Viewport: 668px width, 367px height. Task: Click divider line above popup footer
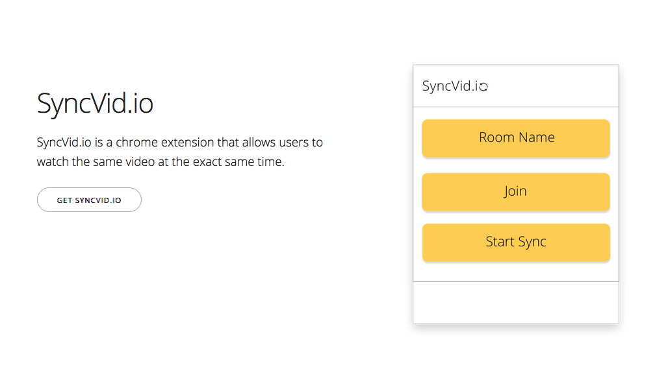coord(516,281)
